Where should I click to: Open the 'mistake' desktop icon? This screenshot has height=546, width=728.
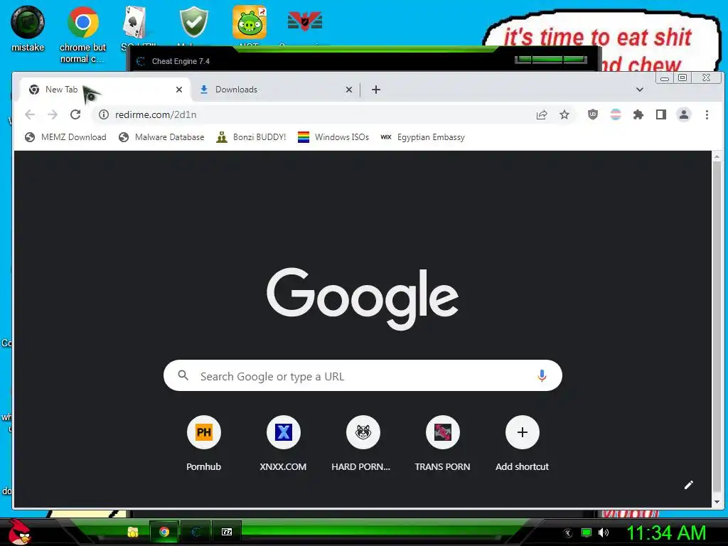[28, 28]
